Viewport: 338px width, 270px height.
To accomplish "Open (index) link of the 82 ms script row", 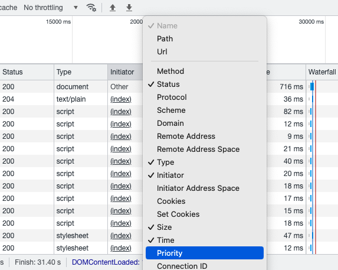I will (121, 112).
